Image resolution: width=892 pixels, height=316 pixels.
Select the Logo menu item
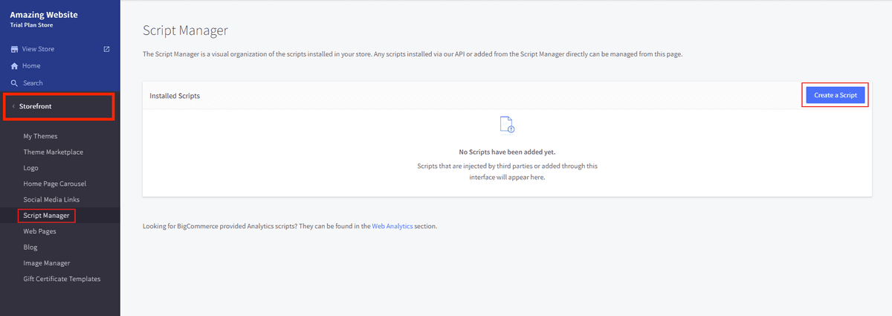[30, 168]
